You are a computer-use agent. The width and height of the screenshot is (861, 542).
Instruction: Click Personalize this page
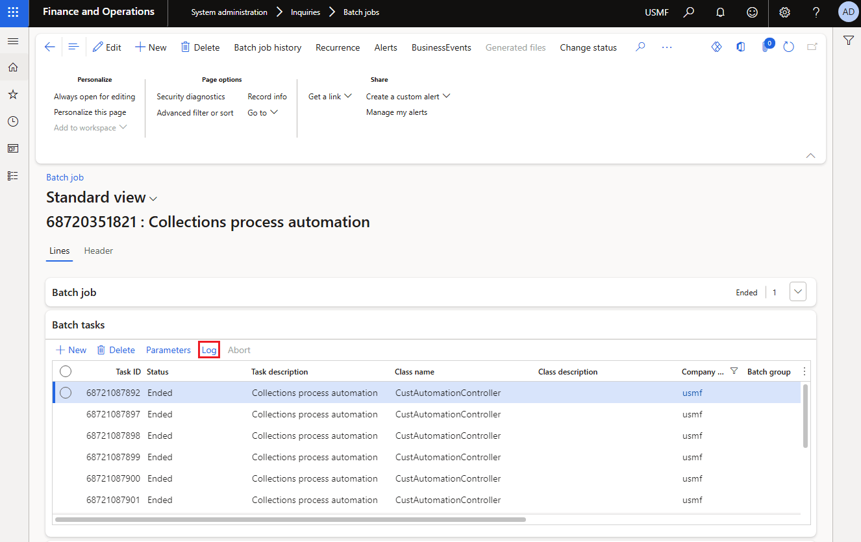tap(90, 112)
